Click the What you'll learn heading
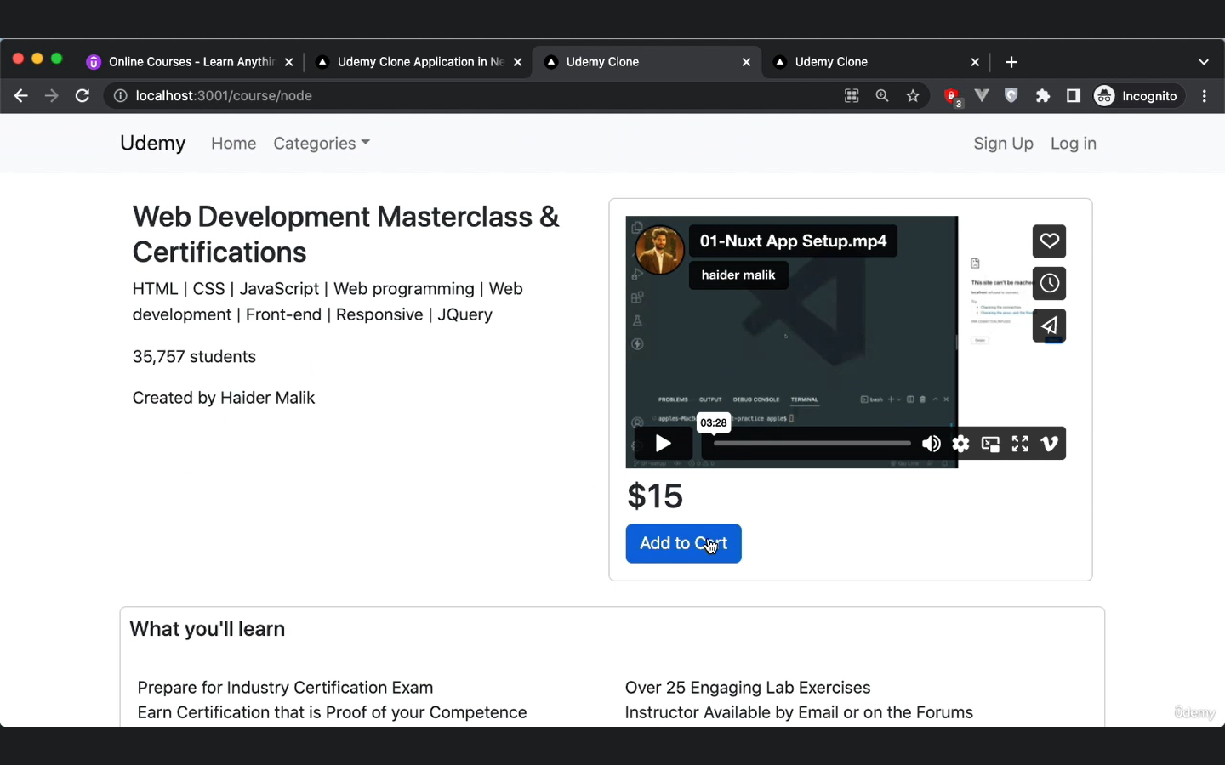Screen dimensions: 1225x765 click(207, 629)
